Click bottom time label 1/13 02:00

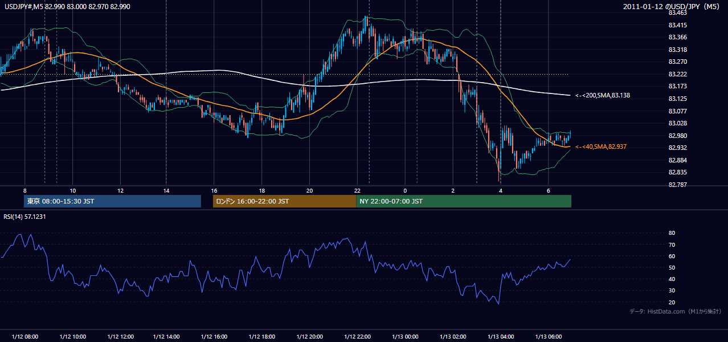tap(453, 337)
